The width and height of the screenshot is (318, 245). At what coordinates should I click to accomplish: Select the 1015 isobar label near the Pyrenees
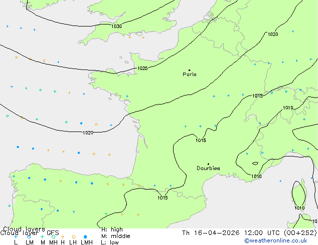(x=163, y=197)
